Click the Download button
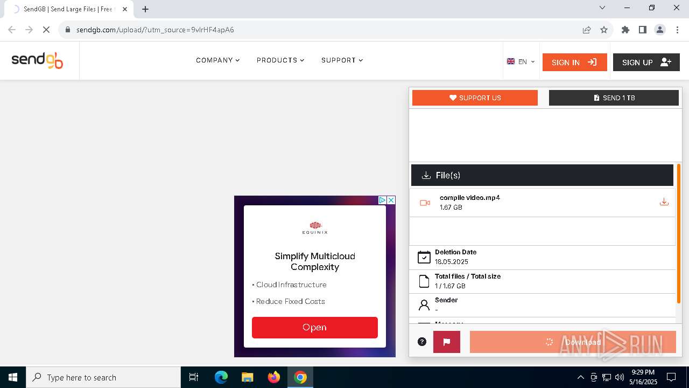This screenshot has width=689, height=388. click(573, 342)
